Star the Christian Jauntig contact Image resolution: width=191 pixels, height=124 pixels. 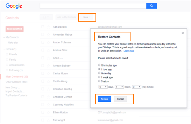click(48, 89)
